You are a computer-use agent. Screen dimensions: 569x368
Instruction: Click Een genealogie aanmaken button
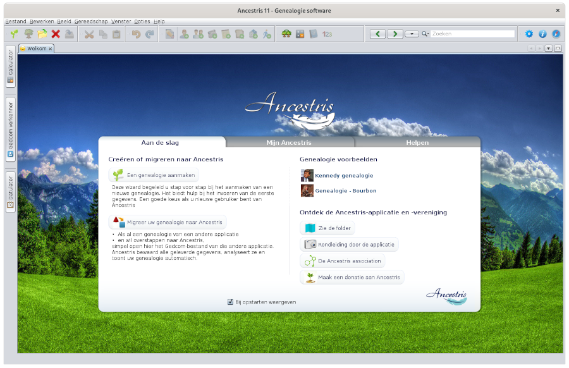pyautogui.click(x=154, y=175)
